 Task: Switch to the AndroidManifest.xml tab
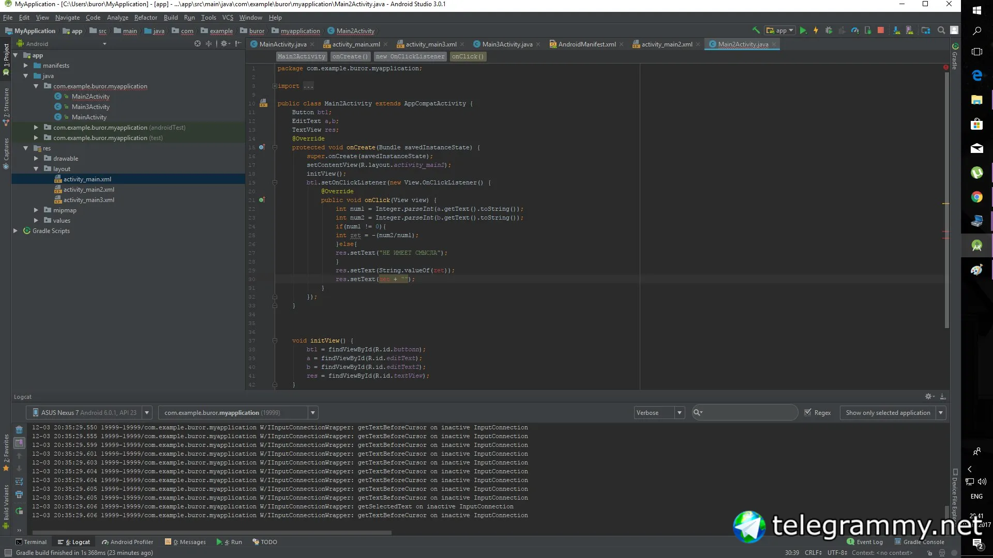point(586,44)
